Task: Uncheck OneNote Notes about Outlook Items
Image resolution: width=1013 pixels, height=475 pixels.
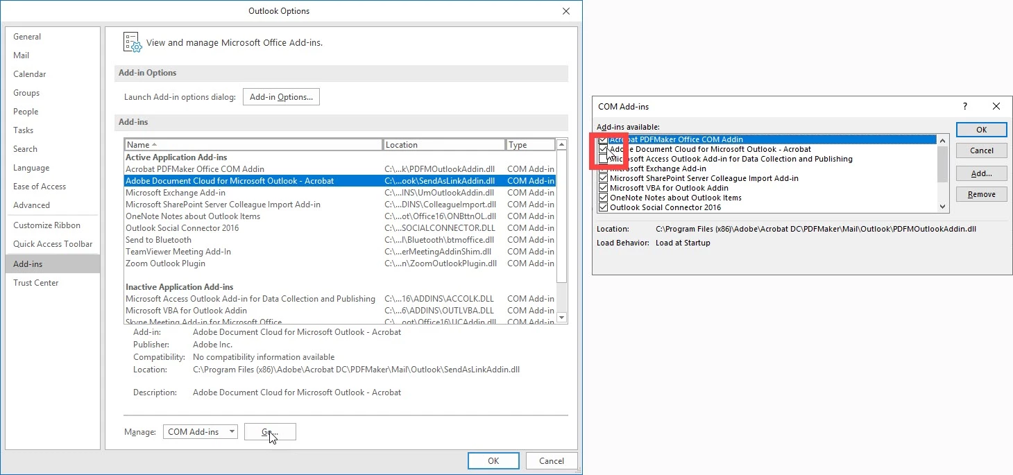Action: tap(604, 198)
